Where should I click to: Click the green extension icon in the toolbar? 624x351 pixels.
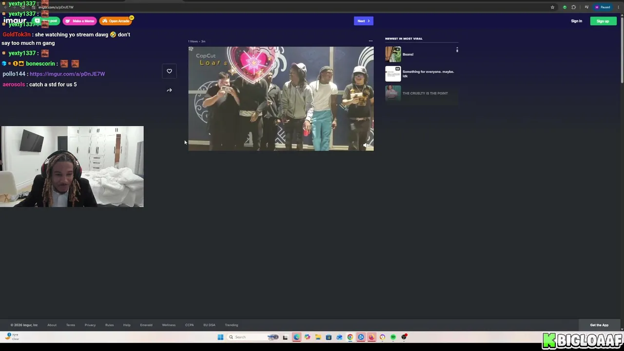[x=565, y=7]
